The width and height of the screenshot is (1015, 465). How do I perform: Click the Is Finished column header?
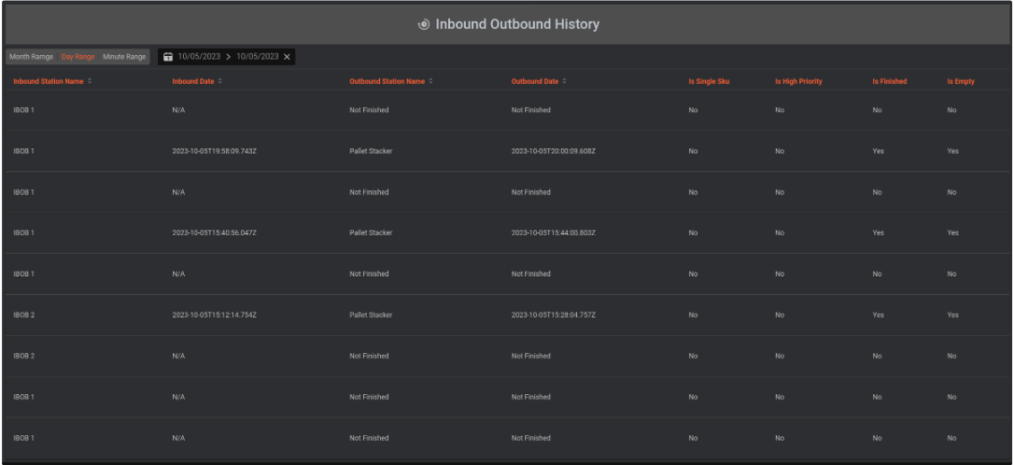click(890, 81)
